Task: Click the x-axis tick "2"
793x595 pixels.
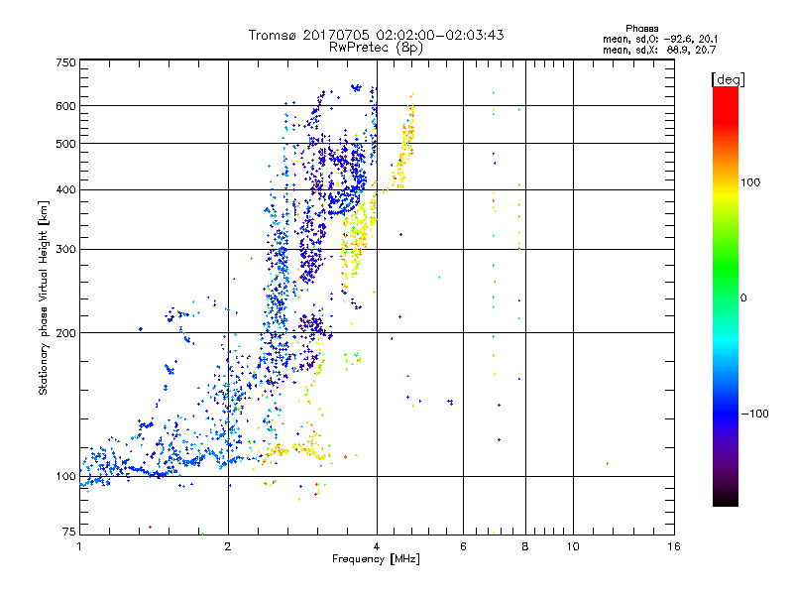Action: pyautogui.click(x=228, y=546)
